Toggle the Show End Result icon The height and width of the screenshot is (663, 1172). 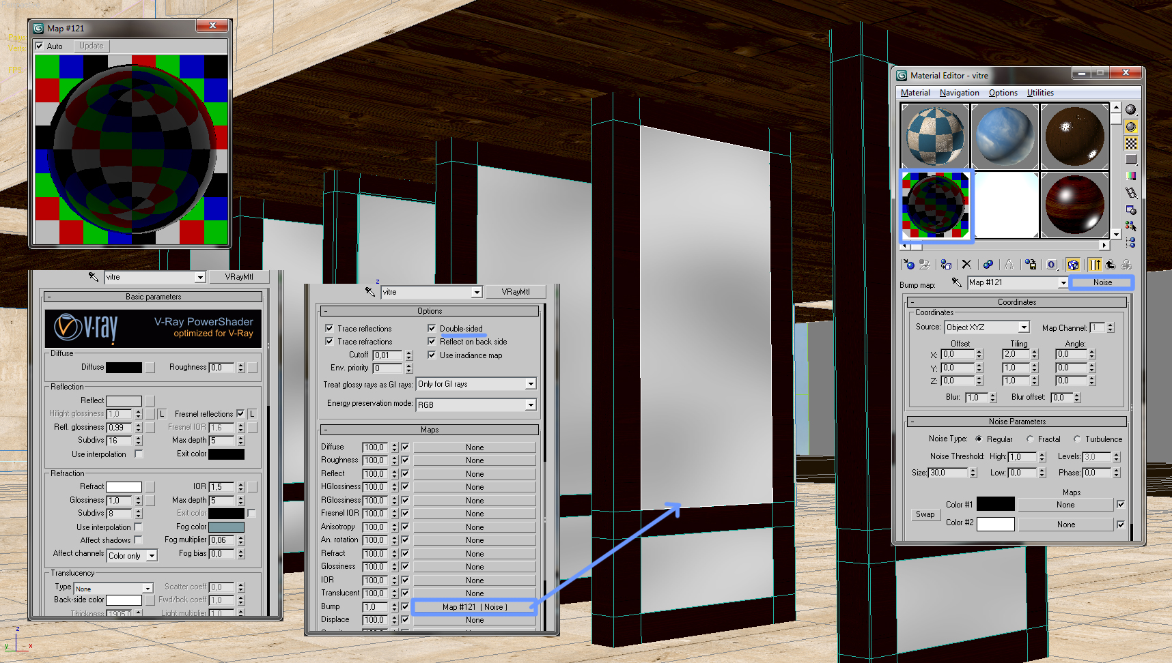pyautogui.click(x=1095, y=265)
